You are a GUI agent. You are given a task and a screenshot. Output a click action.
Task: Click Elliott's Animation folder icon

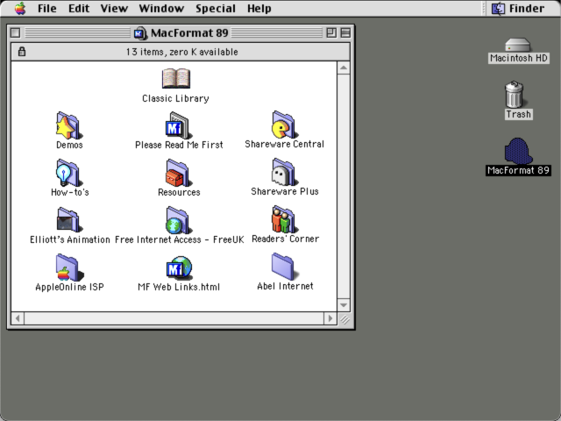pos(68,220)
